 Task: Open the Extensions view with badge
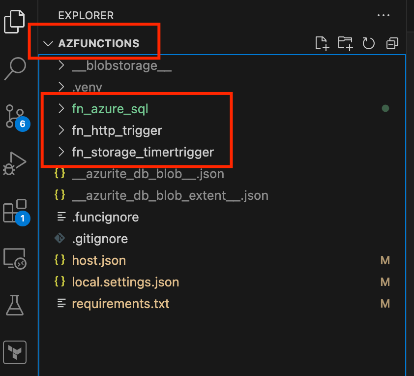point(16,213)
